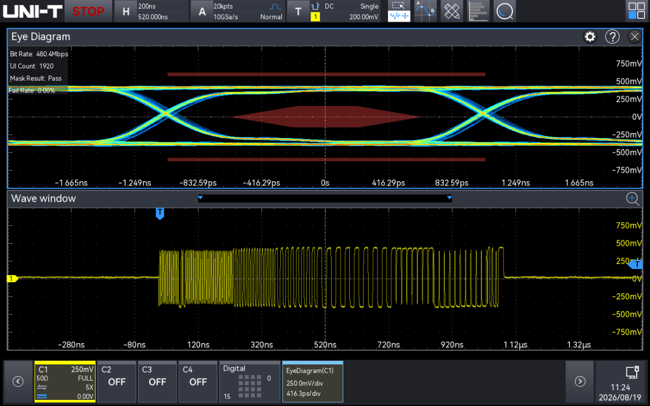
Task: Toggle the STOP run state button
Action: click(88, 11)
